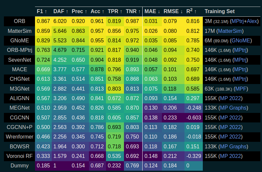262x172 pixels.
Task: Sort by R² column header
Action: (x=191, y=11)
